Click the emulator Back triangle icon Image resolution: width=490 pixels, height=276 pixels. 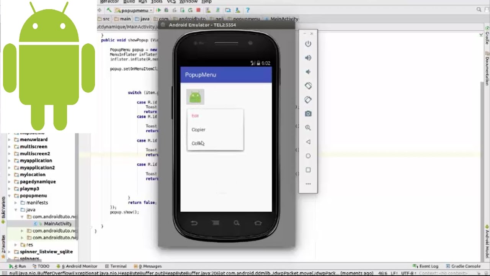coord(308,142)
